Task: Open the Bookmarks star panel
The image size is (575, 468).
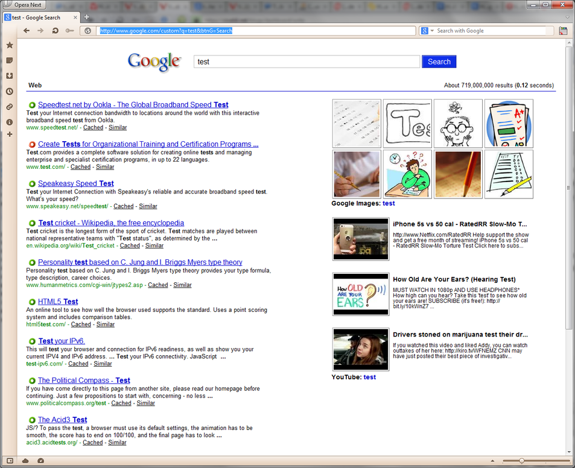Action: coord(10,45)
